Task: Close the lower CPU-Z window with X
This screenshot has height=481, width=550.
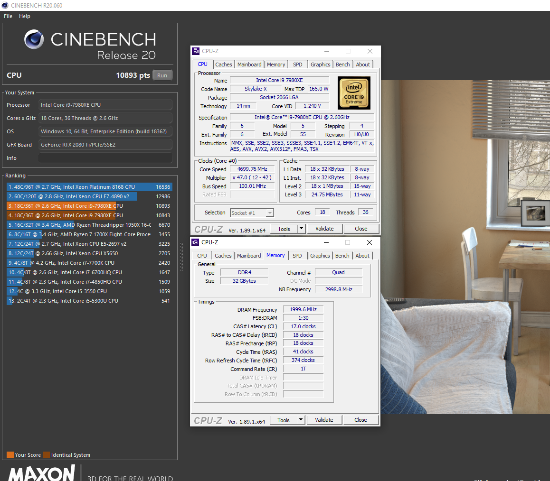Action: click(370, 242)
